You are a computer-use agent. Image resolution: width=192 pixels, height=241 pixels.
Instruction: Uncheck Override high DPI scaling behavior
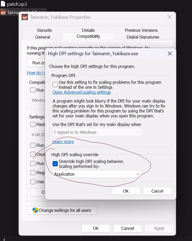coord(55,164)
